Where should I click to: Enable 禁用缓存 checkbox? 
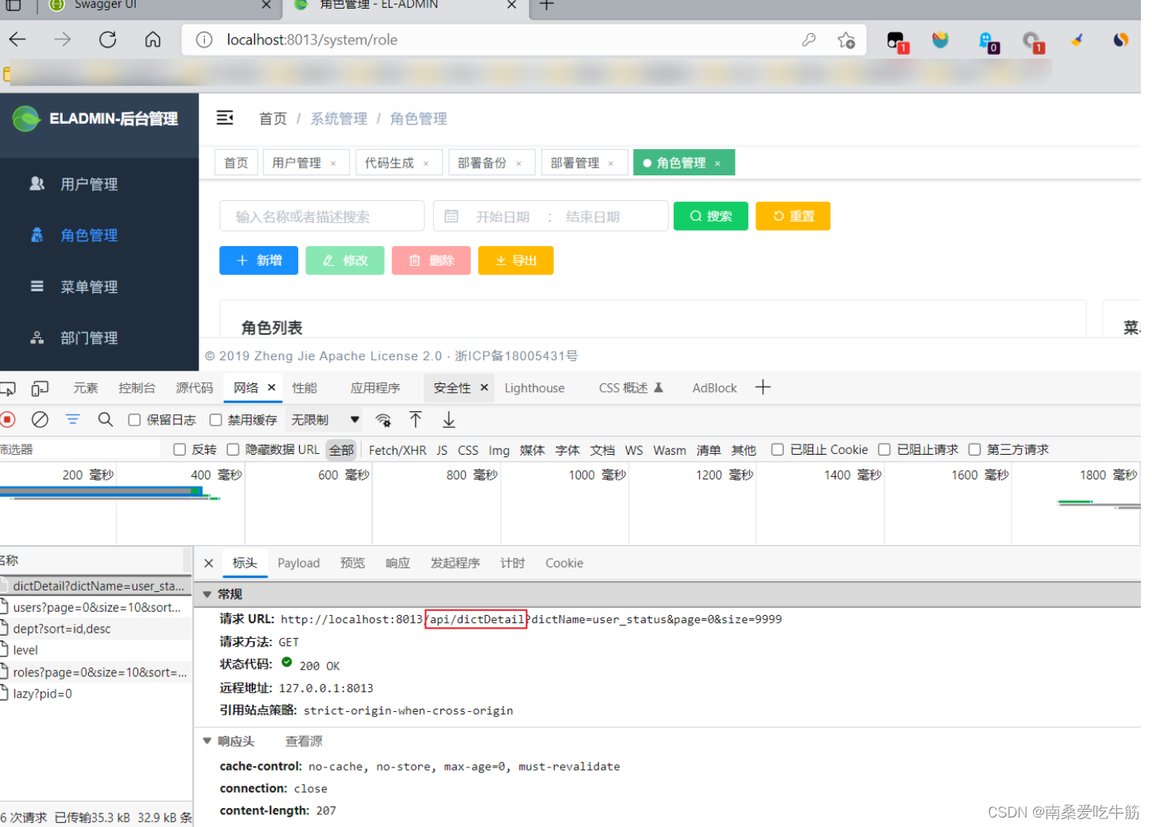[216, 420]
